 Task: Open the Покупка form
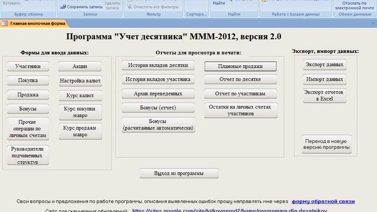(x=28, y=80)
